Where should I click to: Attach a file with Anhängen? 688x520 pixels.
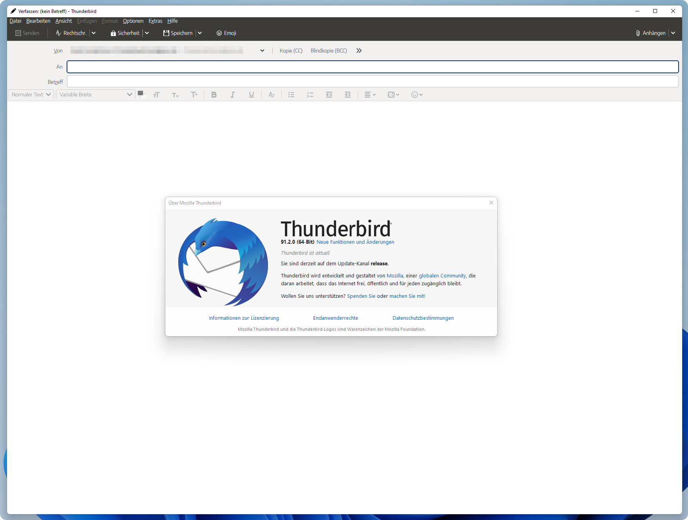tap(651, 33)
